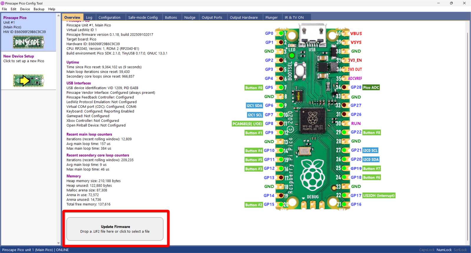
Task: Go to the Buttons tab
Action: pyautogui.click(x=171, y=17)
